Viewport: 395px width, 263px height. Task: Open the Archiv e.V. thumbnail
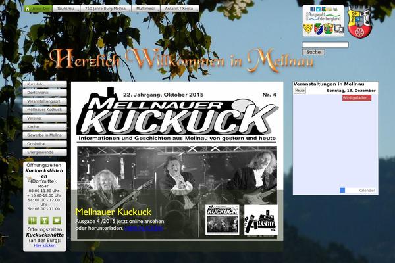tap(261, 220)
